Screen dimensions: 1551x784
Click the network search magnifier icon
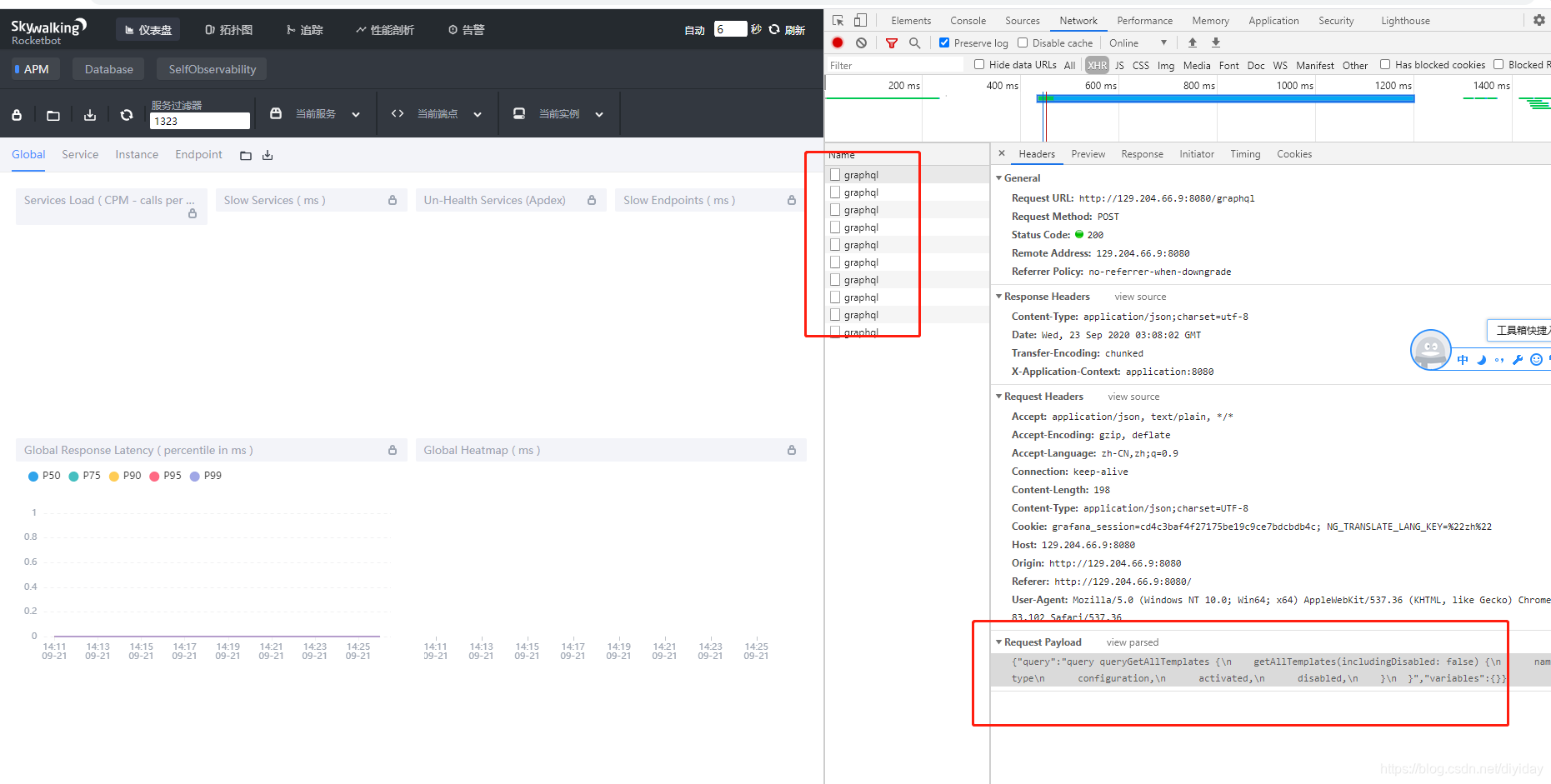click(915, 42)
